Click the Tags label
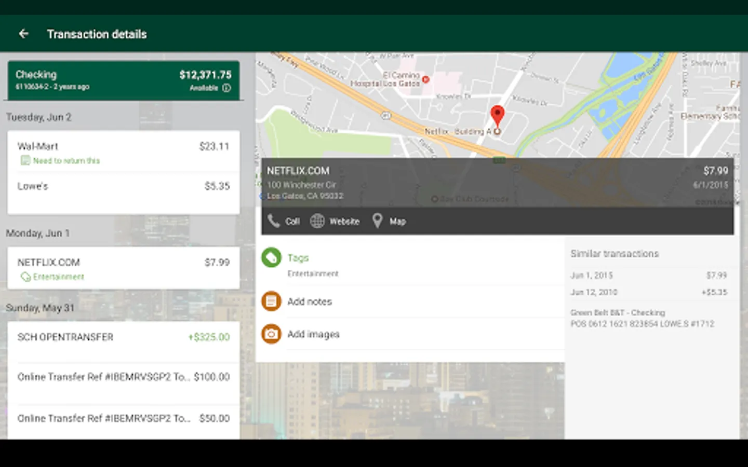The height and width of the screenshot is (467, 748). click(x=298, y=258)
